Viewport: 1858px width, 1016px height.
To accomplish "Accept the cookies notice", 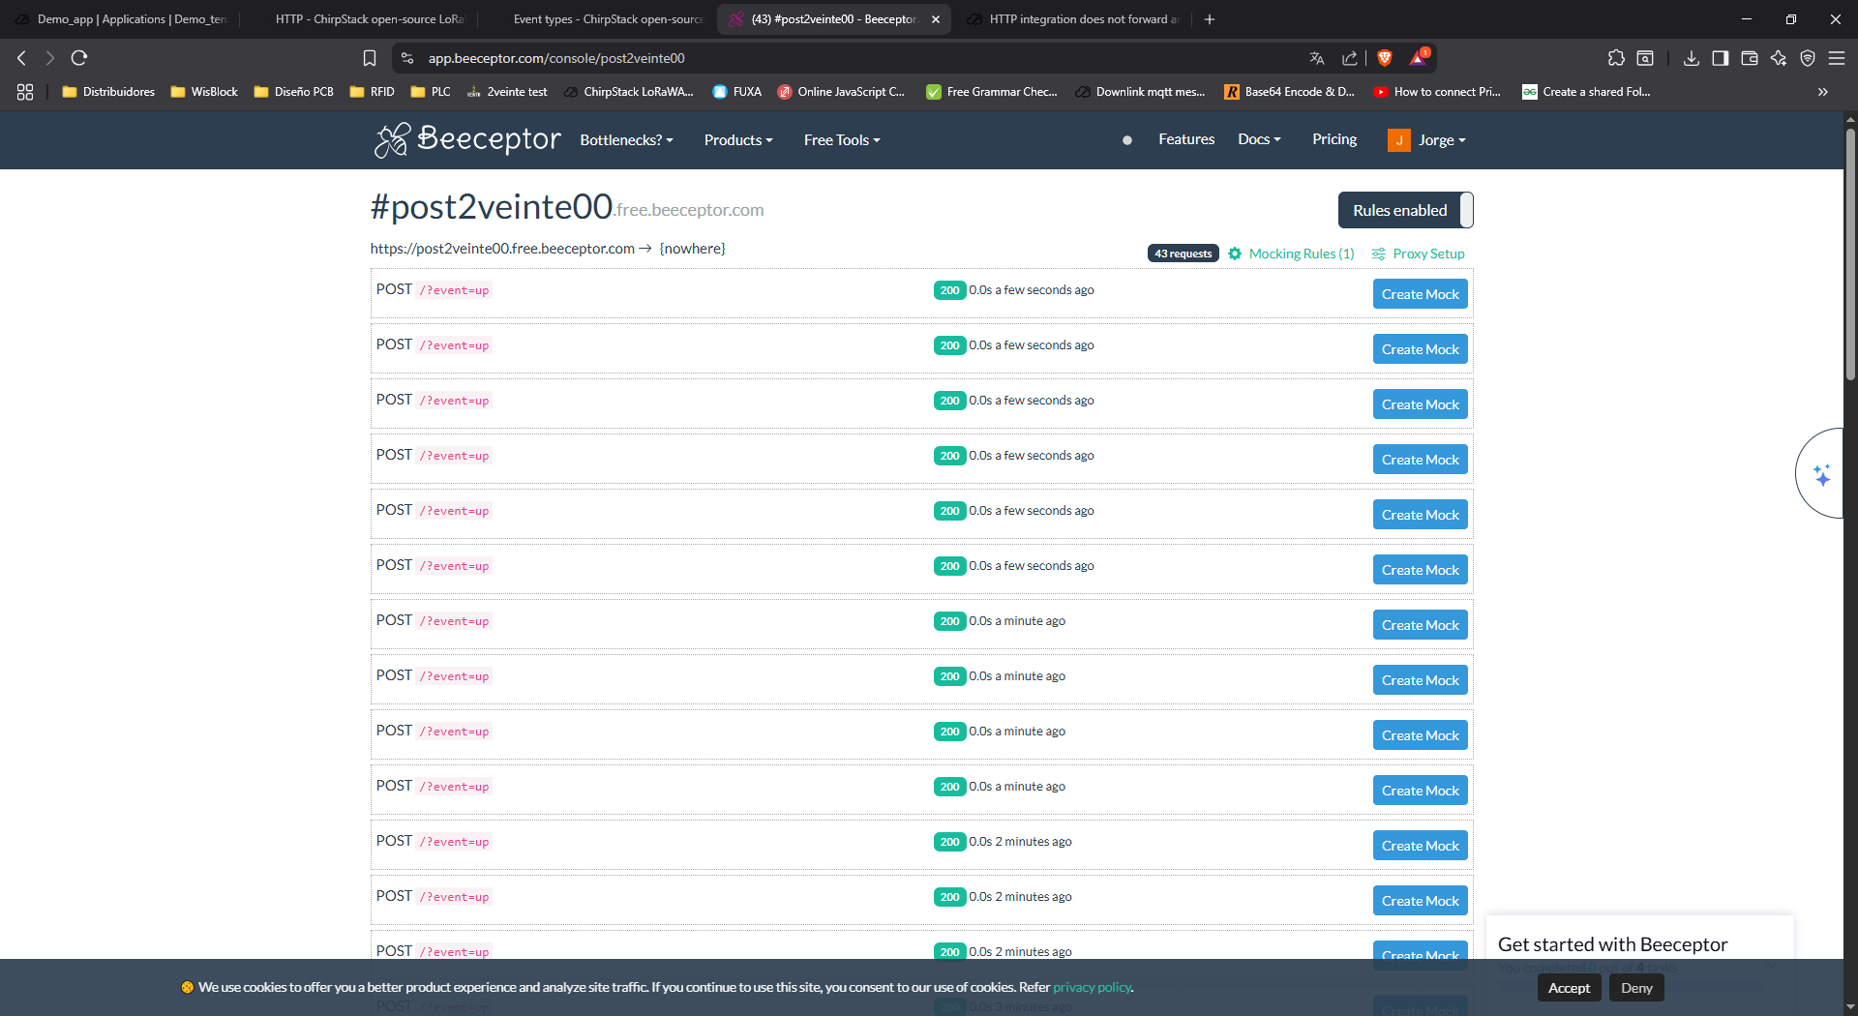I will (x=1569, y=988).
